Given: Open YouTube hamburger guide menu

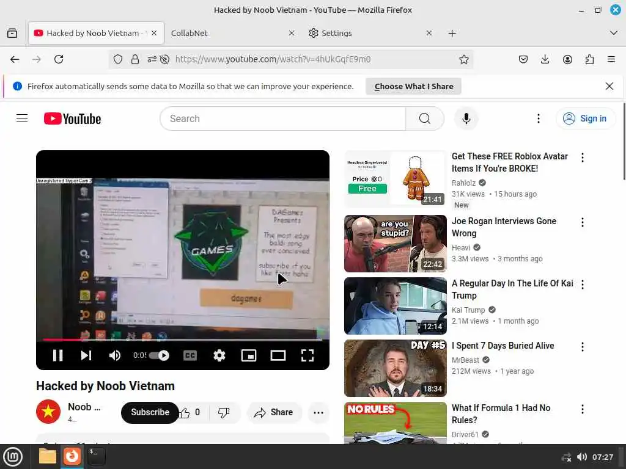Looking at the screenshot, I should (22, 118).
